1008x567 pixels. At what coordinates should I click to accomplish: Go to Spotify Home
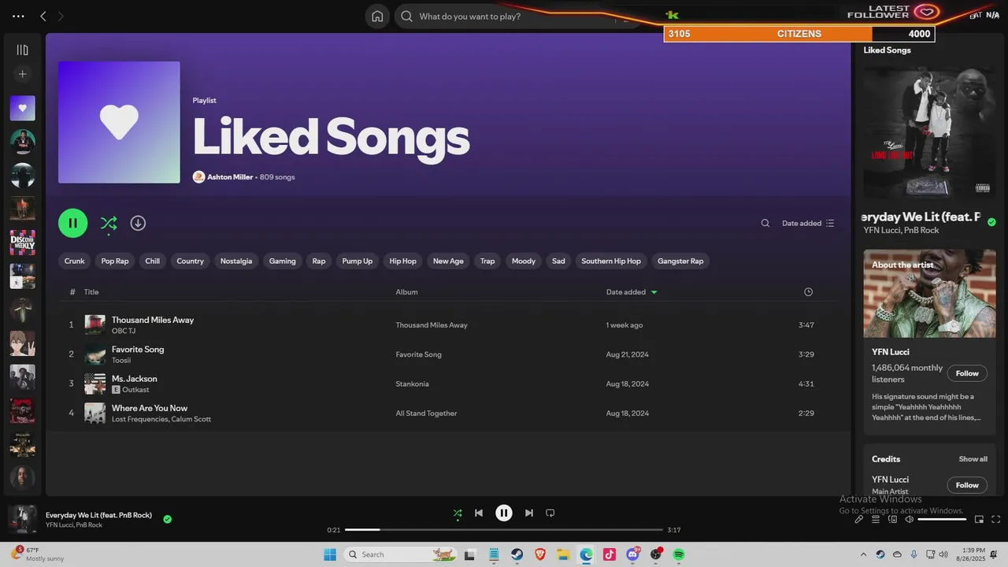(x=377, y=16)
